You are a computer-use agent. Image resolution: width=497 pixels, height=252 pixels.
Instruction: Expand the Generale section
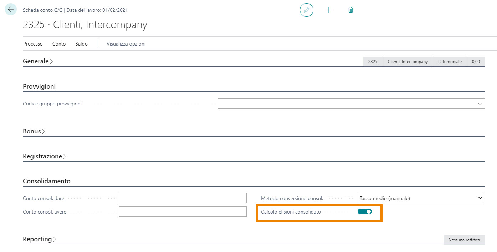(37, 61)
